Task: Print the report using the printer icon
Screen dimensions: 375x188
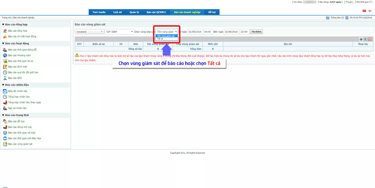Action: click(x=361, y=39)
